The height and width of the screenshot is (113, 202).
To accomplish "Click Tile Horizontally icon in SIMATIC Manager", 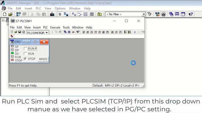I will [177, 14].
